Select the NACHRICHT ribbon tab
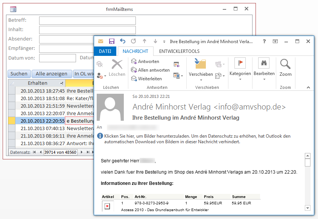Image resolution: width=318 pixels, height=219 pixels. pyautogui.click(x=135, y=51)
